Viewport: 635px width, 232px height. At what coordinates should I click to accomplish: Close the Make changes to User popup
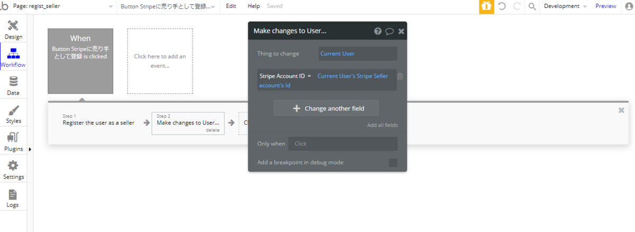401,31
